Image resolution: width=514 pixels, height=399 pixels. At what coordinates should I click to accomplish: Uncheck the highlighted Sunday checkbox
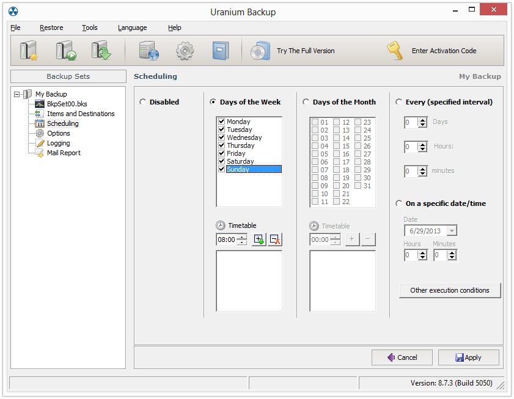point(222,169)
